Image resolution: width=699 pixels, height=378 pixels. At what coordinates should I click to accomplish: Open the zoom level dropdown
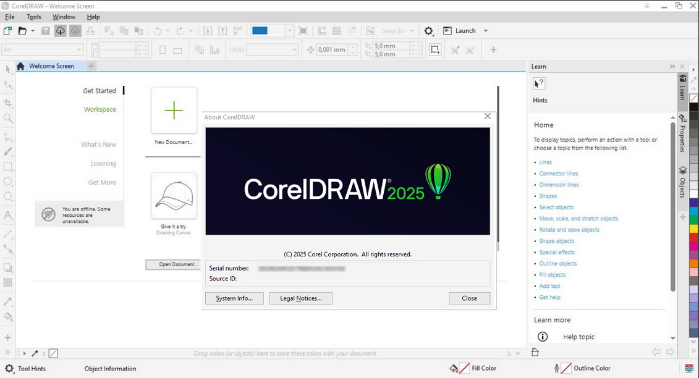(290, 31)
